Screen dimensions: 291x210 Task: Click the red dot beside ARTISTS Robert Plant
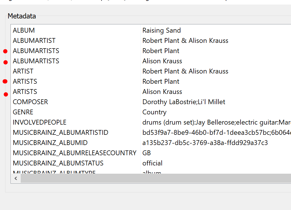(5, 81)
